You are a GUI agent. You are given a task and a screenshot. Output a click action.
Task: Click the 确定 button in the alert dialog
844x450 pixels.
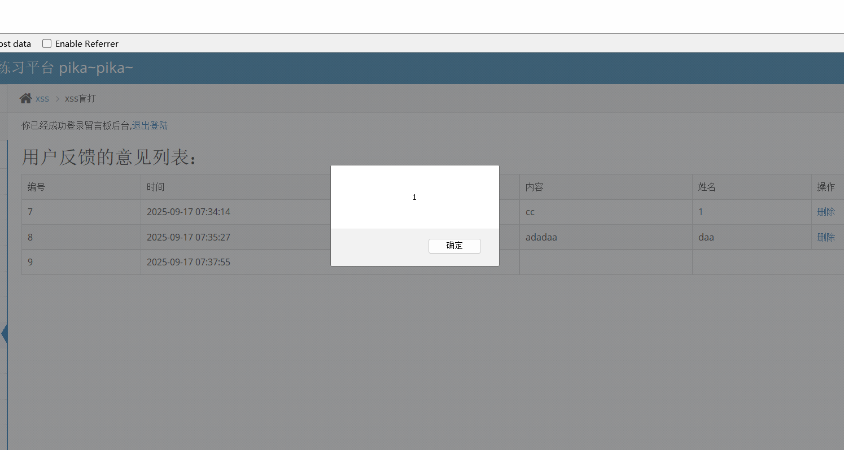point(454,246)
